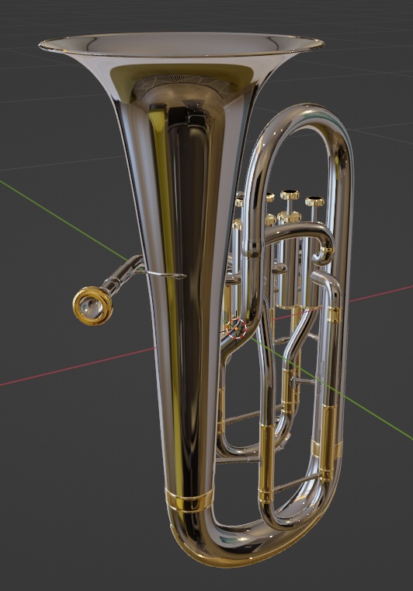The image size is (413, 591).
Task: Click the red-white 3D cursor in viewport
Action: pyautogui.click(x=236, y=328)
